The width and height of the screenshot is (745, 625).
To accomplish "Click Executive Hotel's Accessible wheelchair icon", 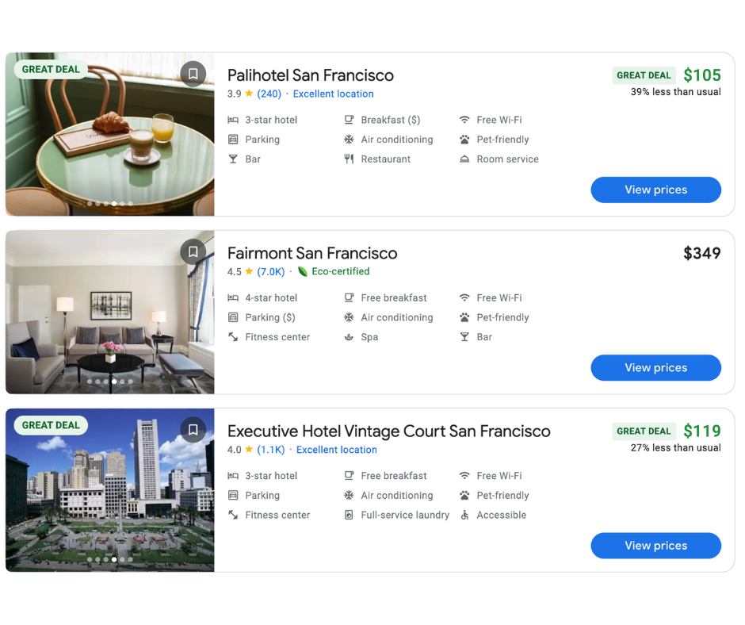I will coord(464,515).
